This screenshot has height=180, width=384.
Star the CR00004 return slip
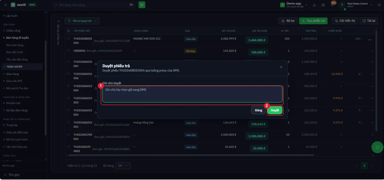point(68,51)
